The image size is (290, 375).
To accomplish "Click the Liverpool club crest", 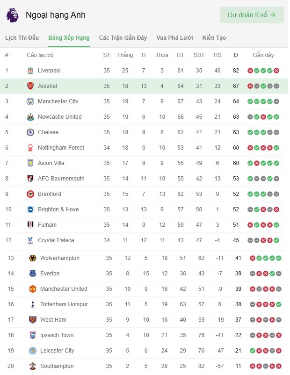I will click(x=30, y=71).
